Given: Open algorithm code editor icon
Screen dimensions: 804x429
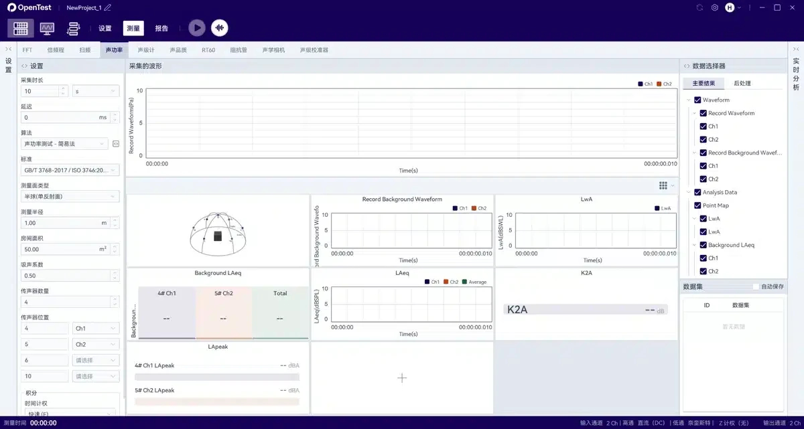Looking at the screenshot, I should (x=115, y=144).
